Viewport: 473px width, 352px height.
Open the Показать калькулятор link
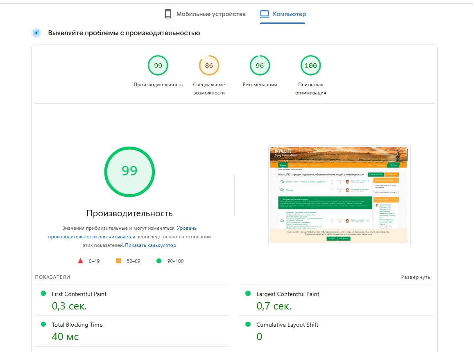[x=150, y=245]
